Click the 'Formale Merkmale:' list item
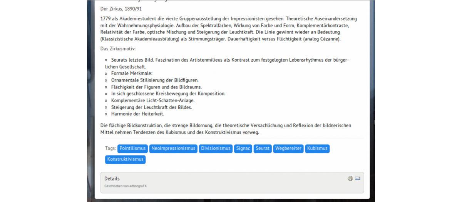The image size is (462, 202). (x=132, y=73)
